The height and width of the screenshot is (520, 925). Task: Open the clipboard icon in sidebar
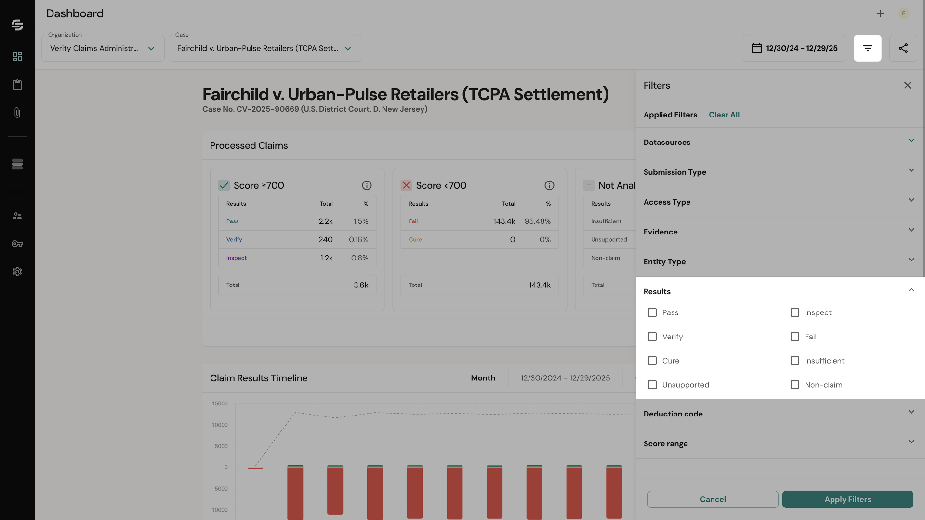point(17,85)
